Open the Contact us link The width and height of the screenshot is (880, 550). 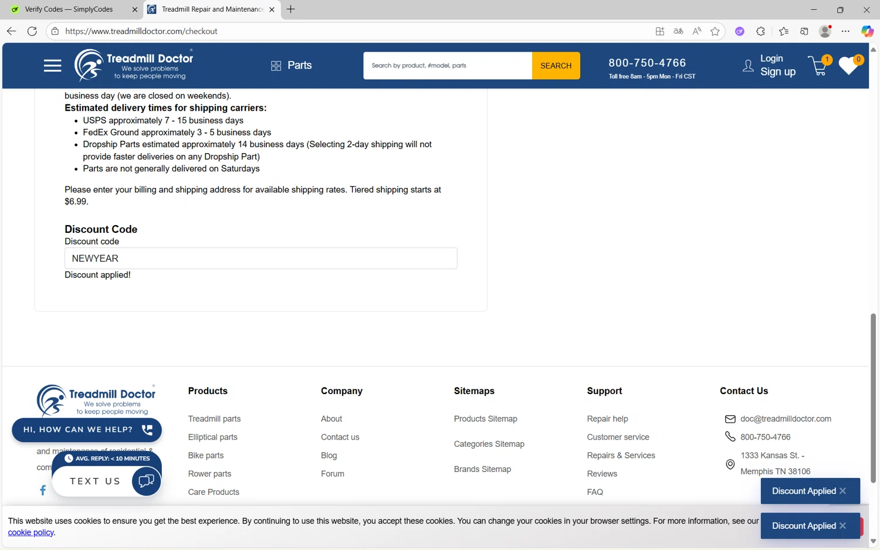pos(340,437)
